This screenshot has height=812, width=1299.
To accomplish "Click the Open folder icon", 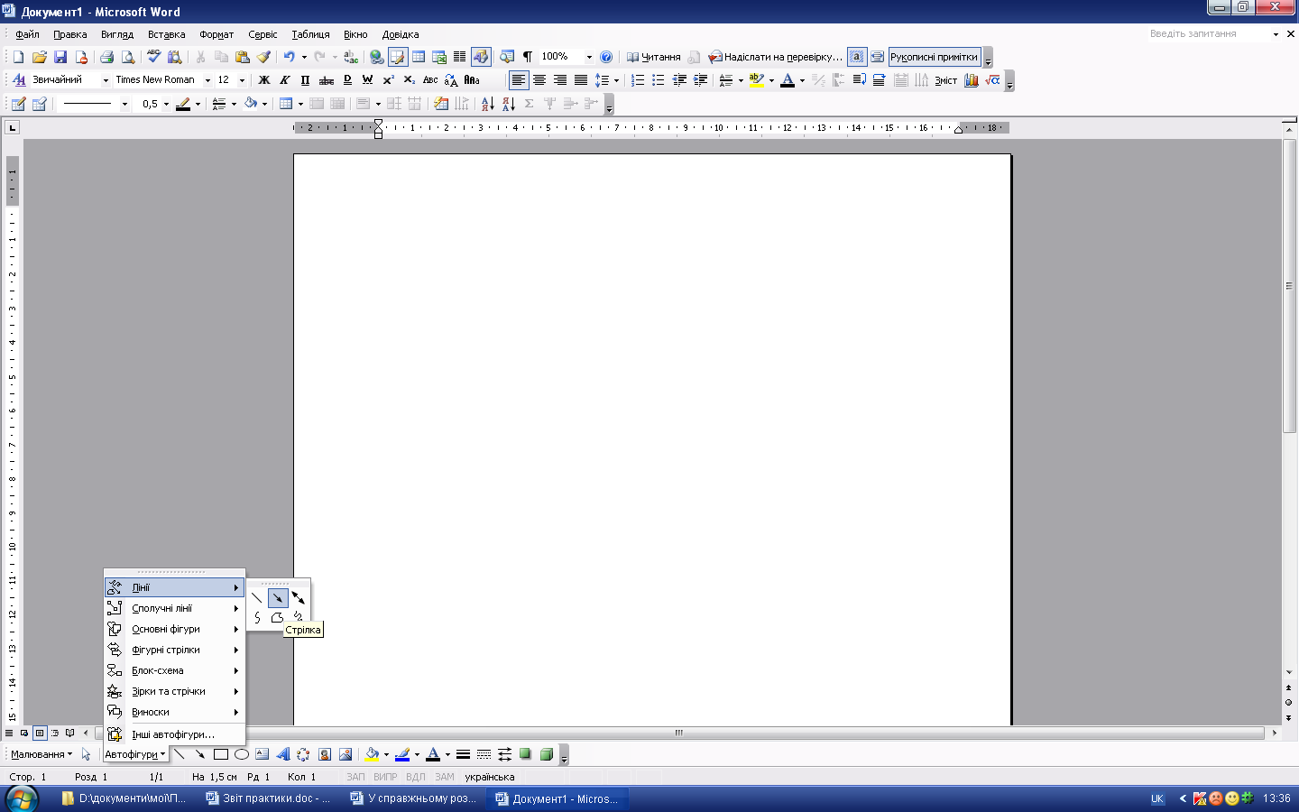I will tap(39, 57).
